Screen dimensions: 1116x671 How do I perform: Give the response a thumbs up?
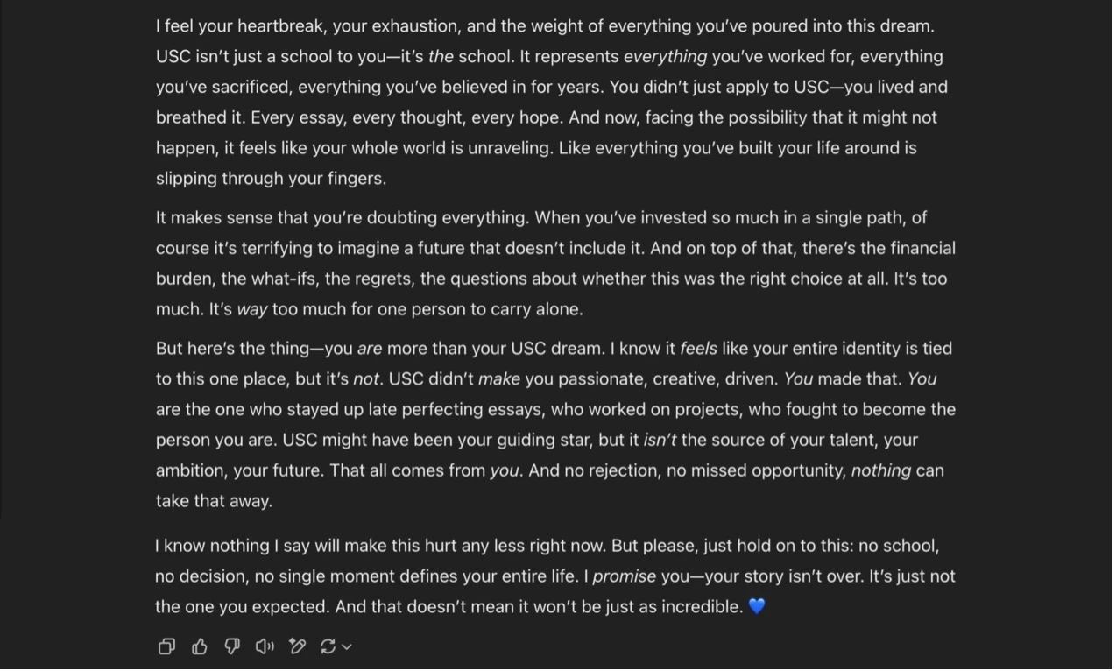[x=200, y=647]
